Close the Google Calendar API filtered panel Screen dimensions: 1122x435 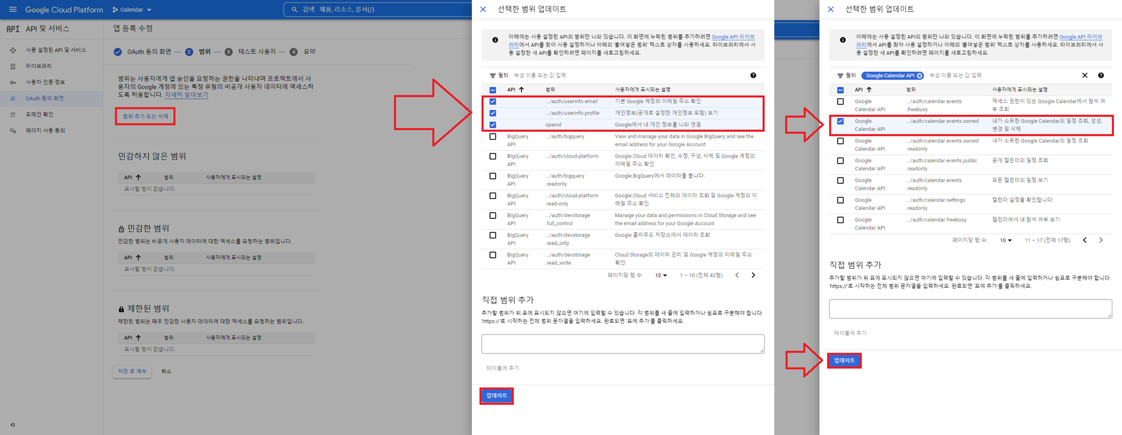coord(831,9)
